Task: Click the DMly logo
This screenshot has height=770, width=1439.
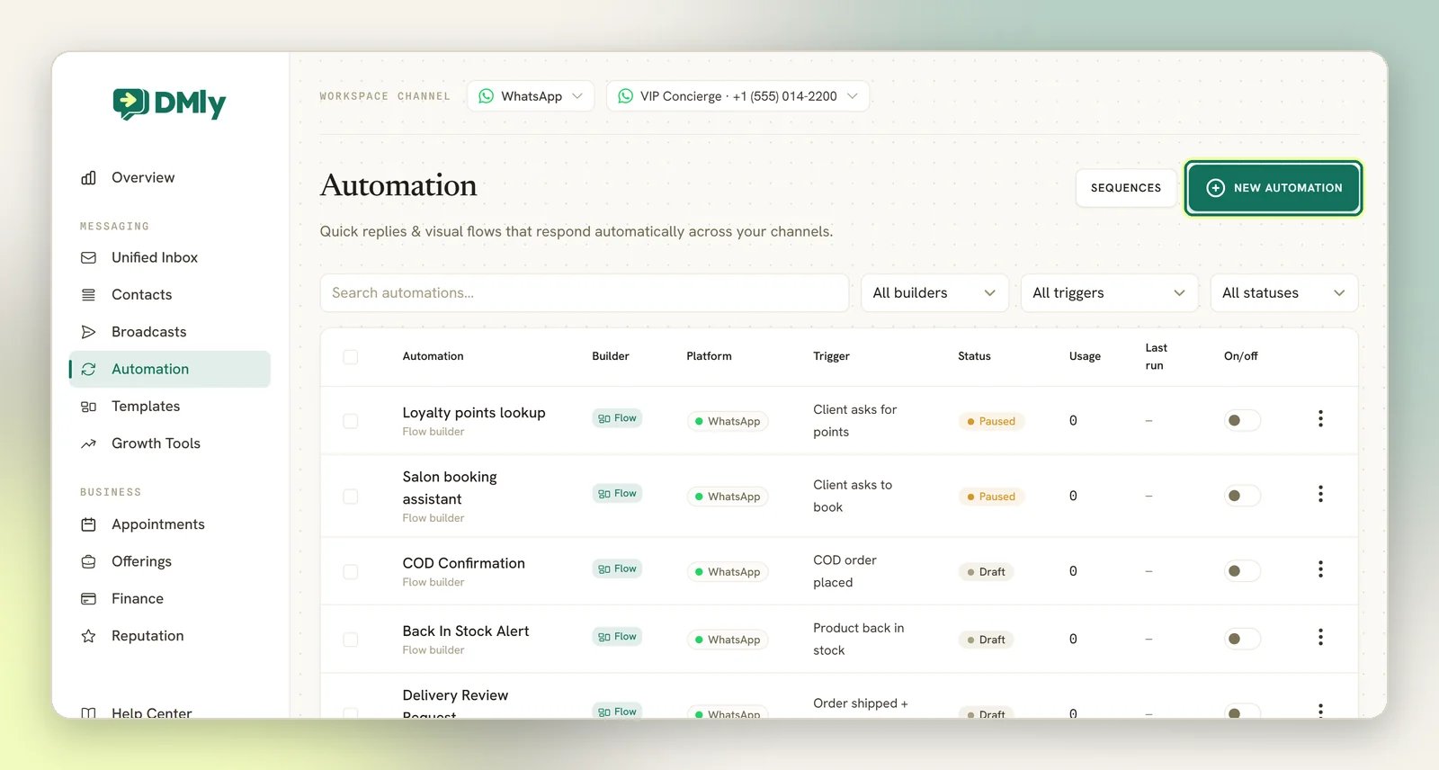Action: pyautogui.click(x=169, y=103)
